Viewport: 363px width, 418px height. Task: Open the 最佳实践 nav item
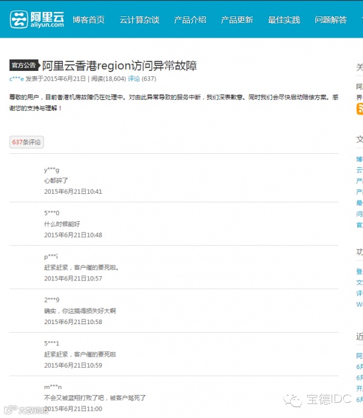tap(284, 20)
